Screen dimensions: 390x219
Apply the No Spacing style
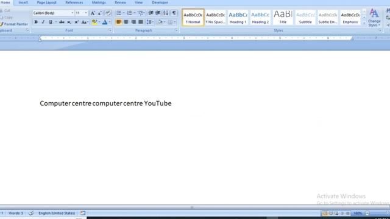coord(215,18)
